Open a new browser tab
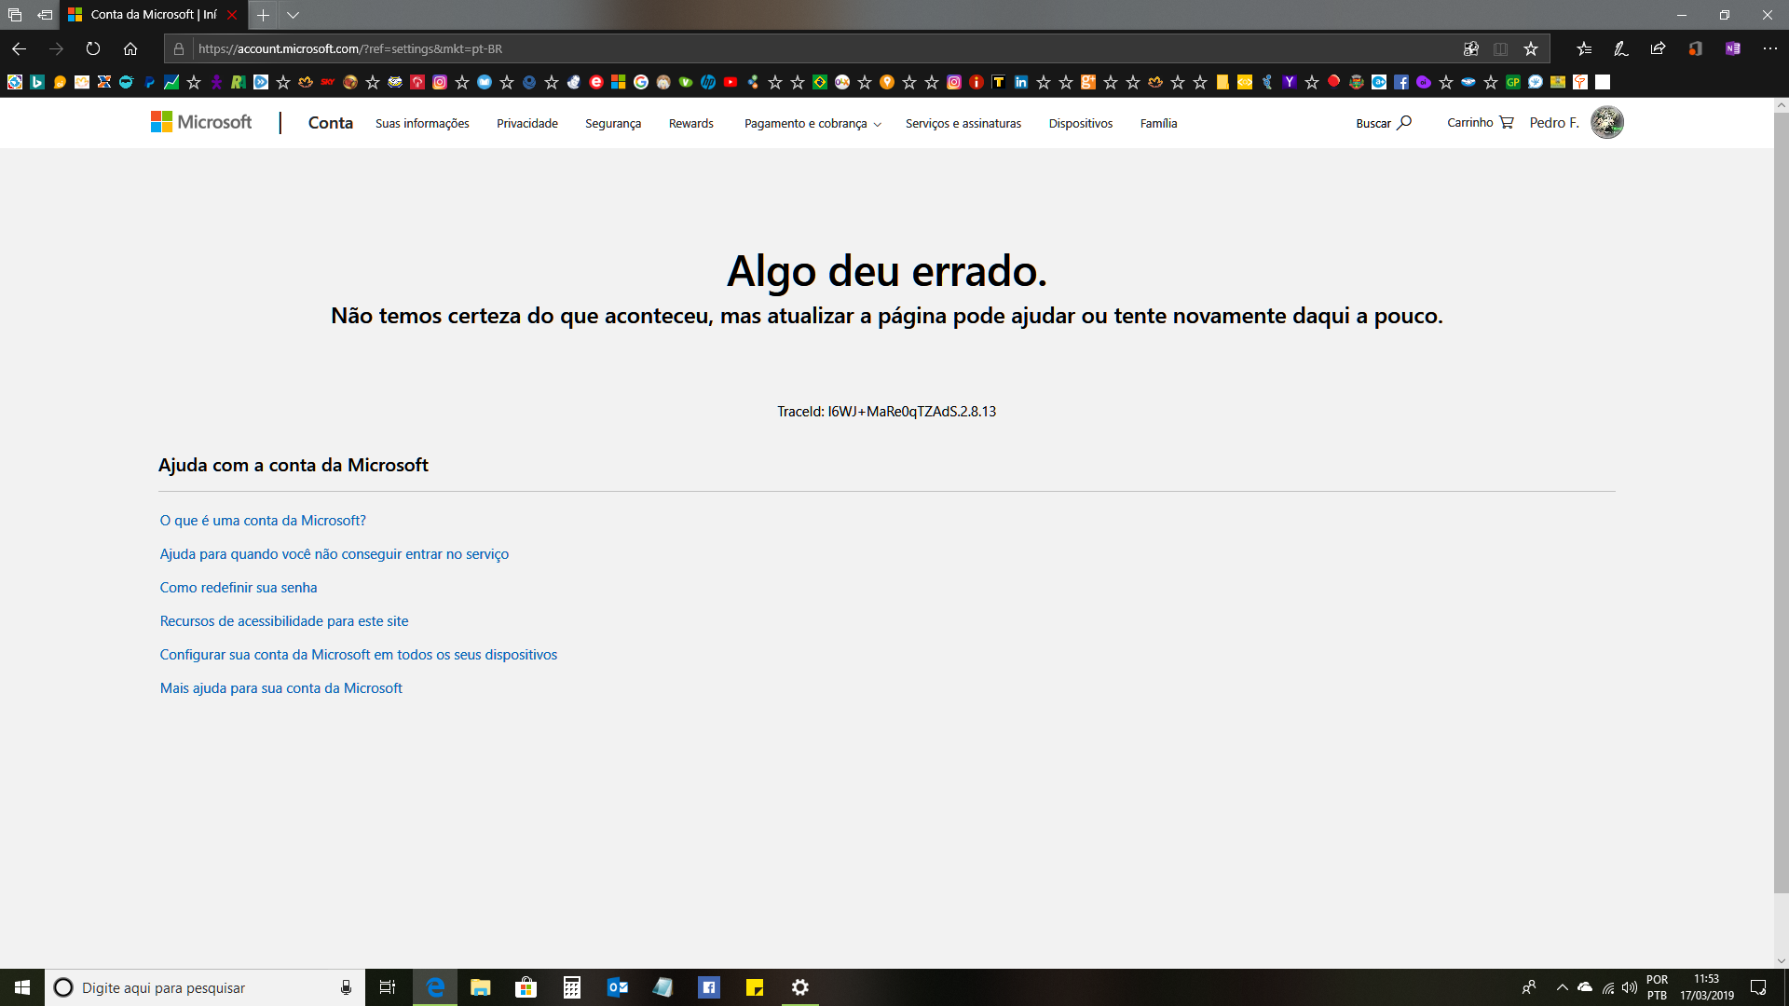Viewport: 1789px width, 1006px height. 264,15
